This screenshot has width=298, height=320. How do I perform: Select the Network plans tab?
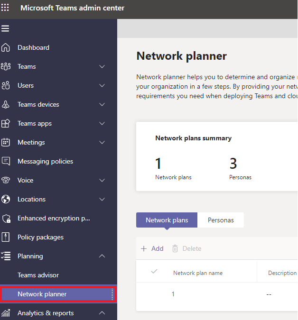pyautogui.click(x=167, y=220)
